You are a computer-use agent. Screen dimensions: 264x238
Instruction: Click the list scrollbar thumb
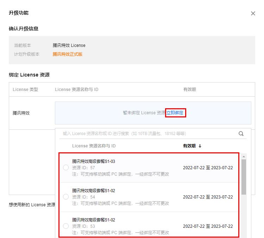(x=244, y=177)
